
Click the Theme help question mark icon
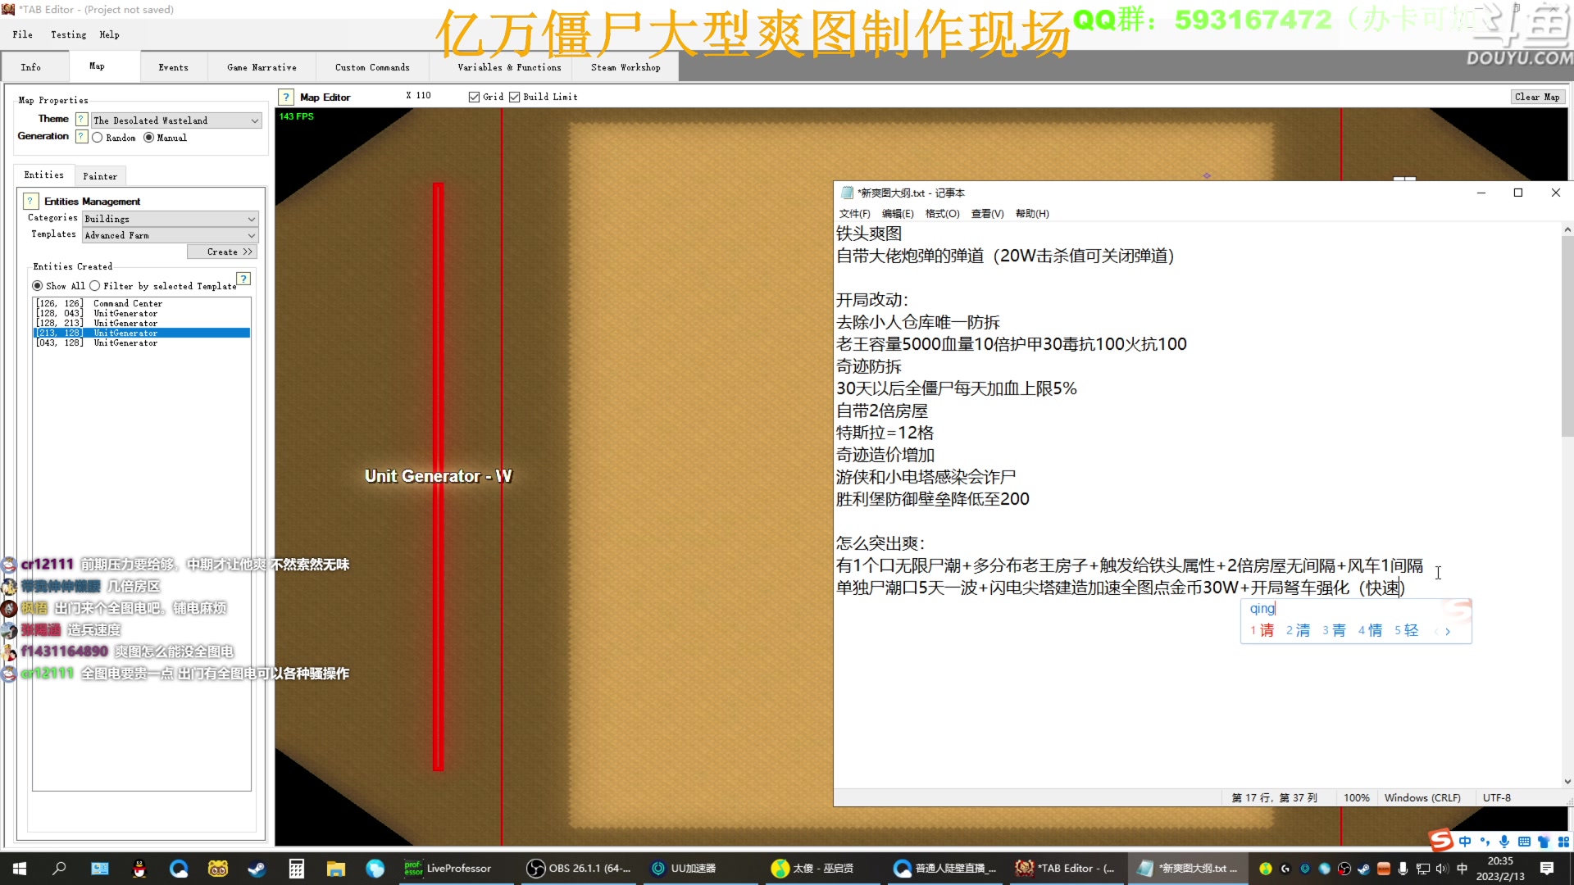[x=80, y=119]
